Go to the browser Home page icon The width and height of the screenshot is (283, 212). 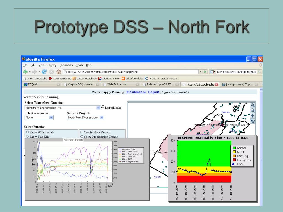pos(59,72)
